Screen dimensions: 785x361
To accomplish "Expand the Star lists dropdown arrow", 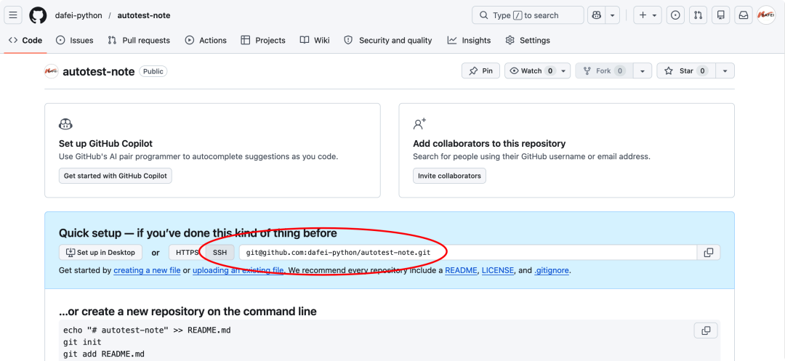I will point(725,71).
